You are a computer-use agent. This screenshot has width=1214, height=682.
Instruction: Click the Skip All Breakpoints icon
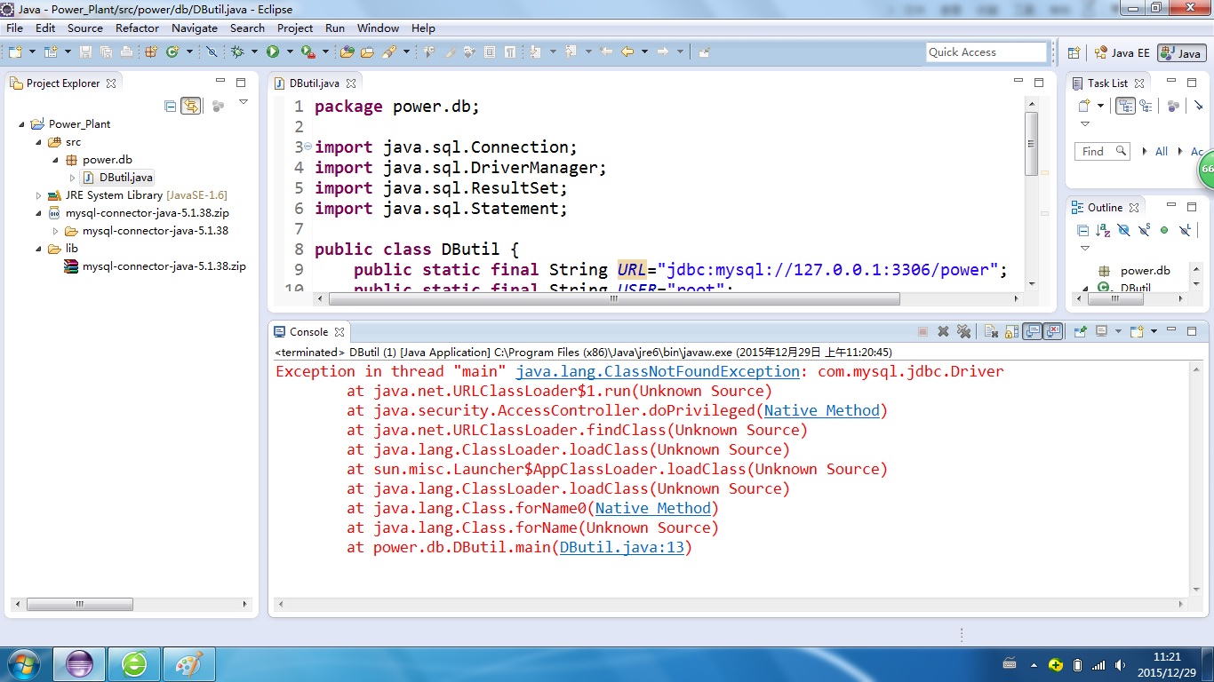(211, 52)
